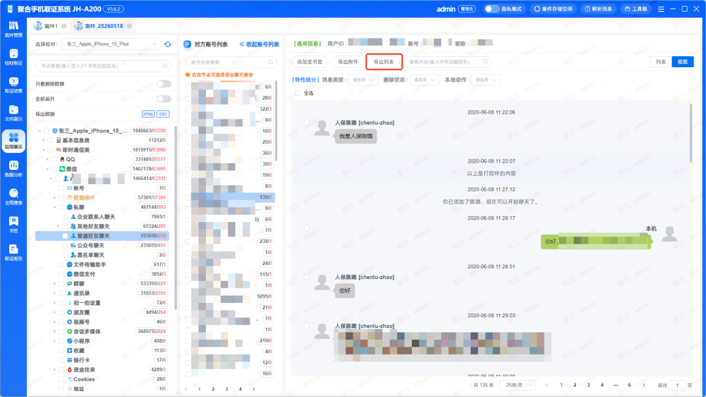The image size is (706, 397).
Task: Toggle the 隐私模式 switch
Action: (x=492, y=9)
